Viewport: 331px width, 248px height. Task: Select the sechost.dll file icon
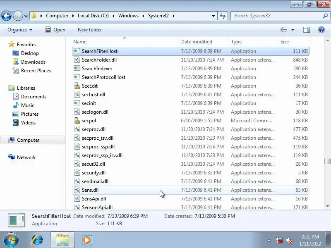click(77, 95)
